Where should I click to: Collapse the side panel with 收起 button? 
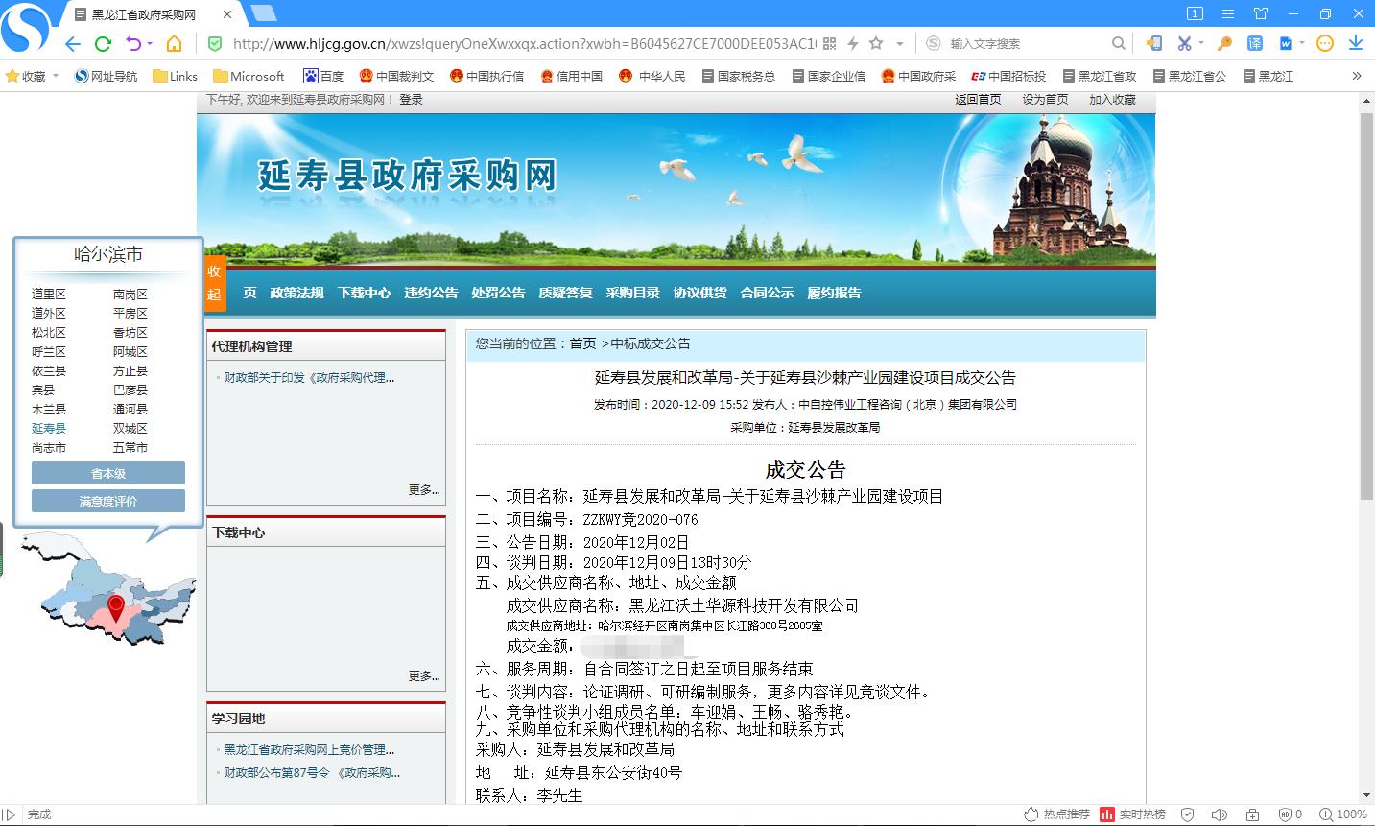[214, 283]
